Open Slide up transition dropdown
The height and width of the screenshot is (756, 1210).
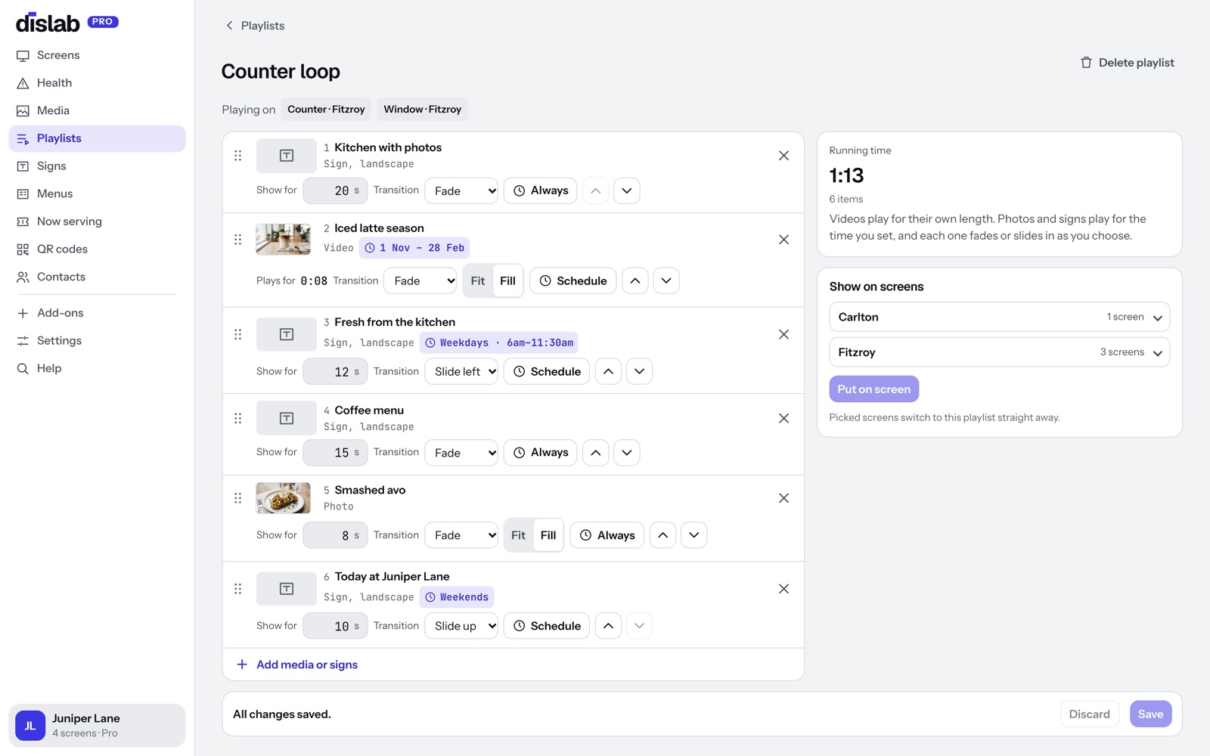click(461, 626)
